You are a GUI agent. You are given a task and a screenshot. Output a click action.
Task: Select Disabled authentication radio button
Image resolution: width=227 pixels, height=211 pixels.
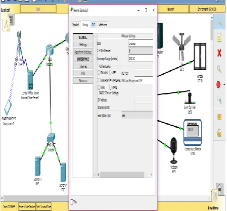click(99, 73)
